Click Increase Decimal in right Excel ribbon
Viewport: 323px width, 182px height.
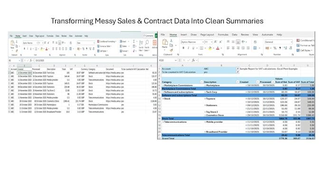pyautogui.click(x=285, y=48)
